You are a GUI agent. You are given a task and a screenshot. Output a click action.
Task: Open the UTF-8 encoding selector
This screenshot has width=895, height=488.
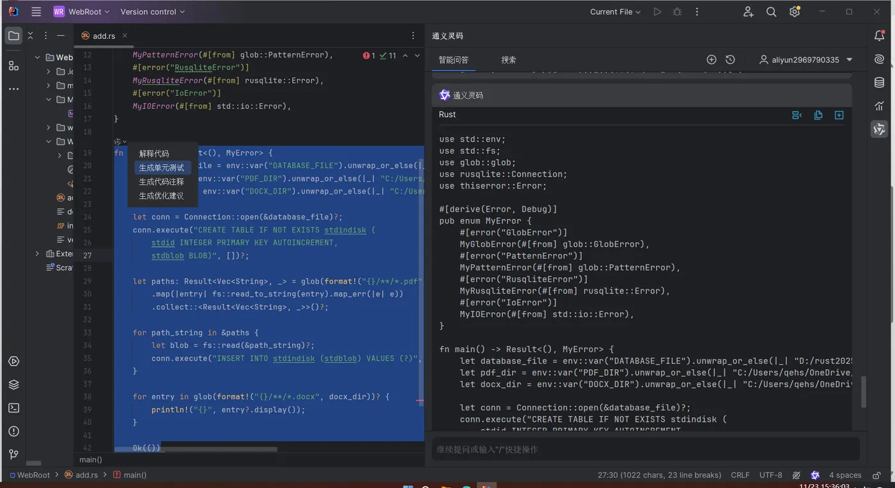tap(770, 475)
